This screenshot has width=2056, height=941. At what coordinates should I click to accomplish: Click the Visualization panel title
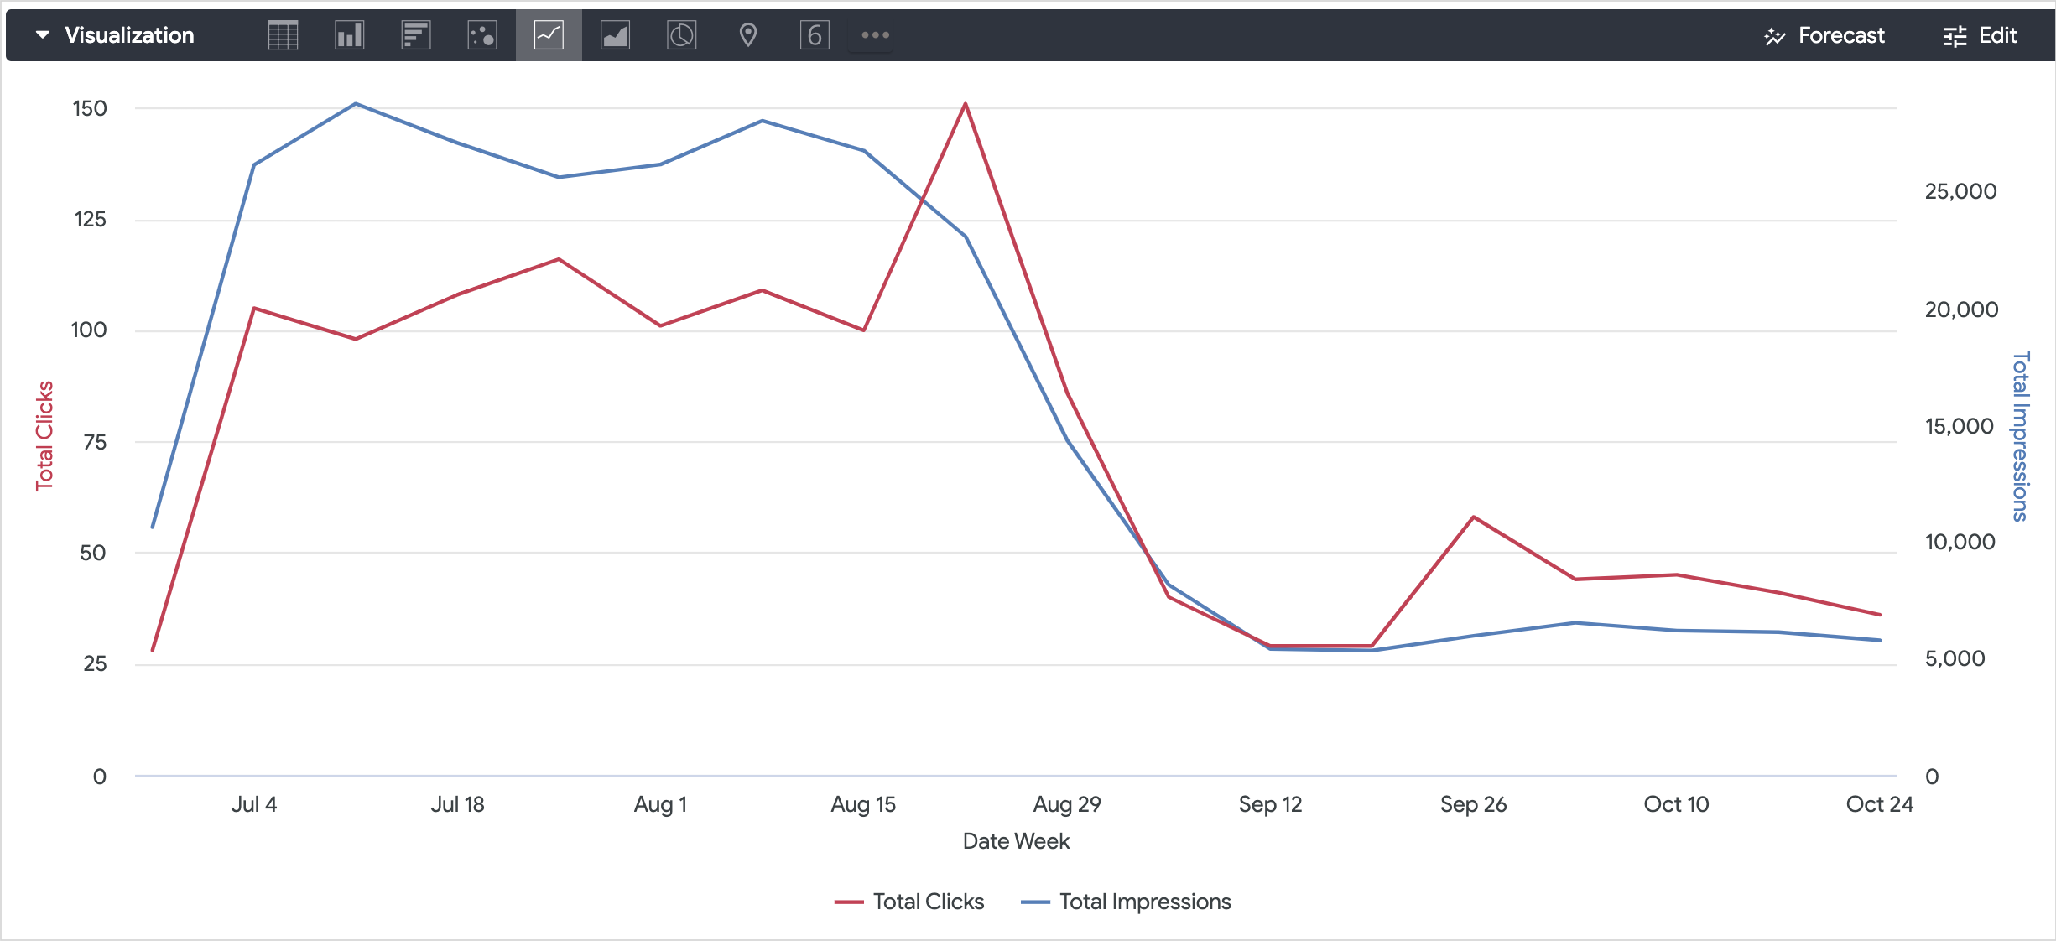pos(129,35)
